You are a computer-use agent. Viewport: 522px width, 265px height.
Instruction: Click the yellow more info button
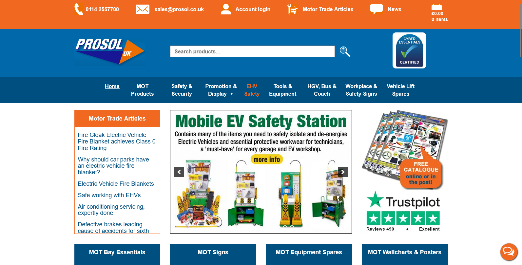click(267, 160)
